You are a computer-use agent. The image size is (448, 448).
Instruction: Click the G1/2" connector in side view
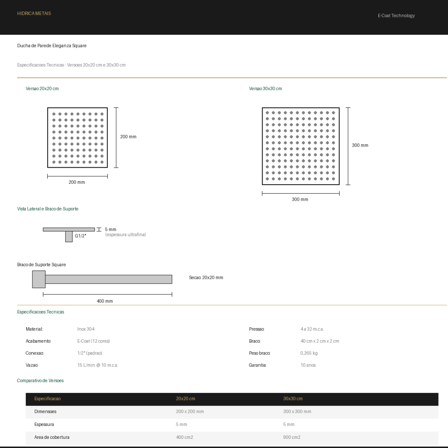pos(69,236)
